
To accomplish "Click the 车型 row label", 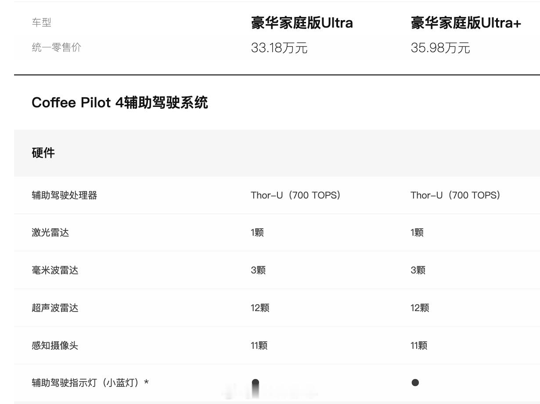I will coord(41,22).
